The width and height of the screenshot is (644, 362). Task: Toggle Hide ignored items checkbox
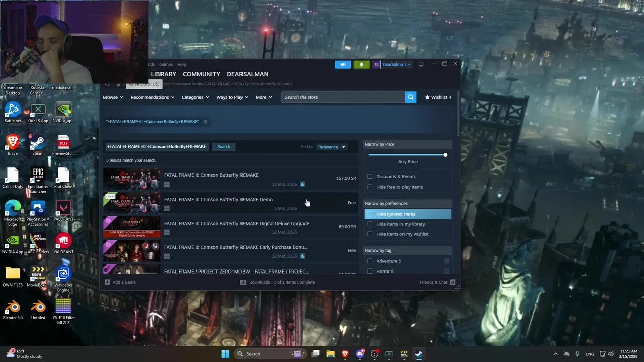tap(370, 214)
